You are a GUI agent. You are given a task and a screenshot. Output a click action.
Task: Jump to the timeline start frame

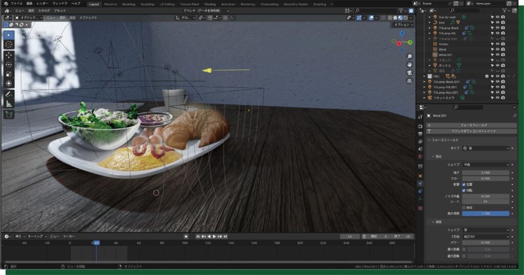(x=198, y=236)
